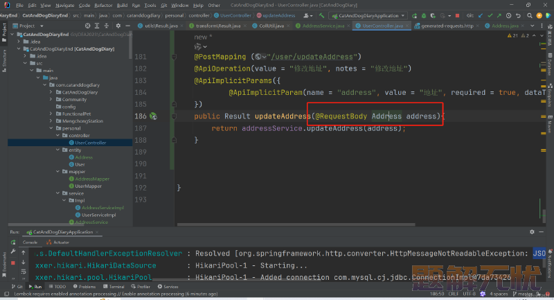Image resolution: width=554 pixels, height=300 pixels.
Task: Open the run configuration dropdown CatAndDogDiaryApplication
Action: (368, 15)
